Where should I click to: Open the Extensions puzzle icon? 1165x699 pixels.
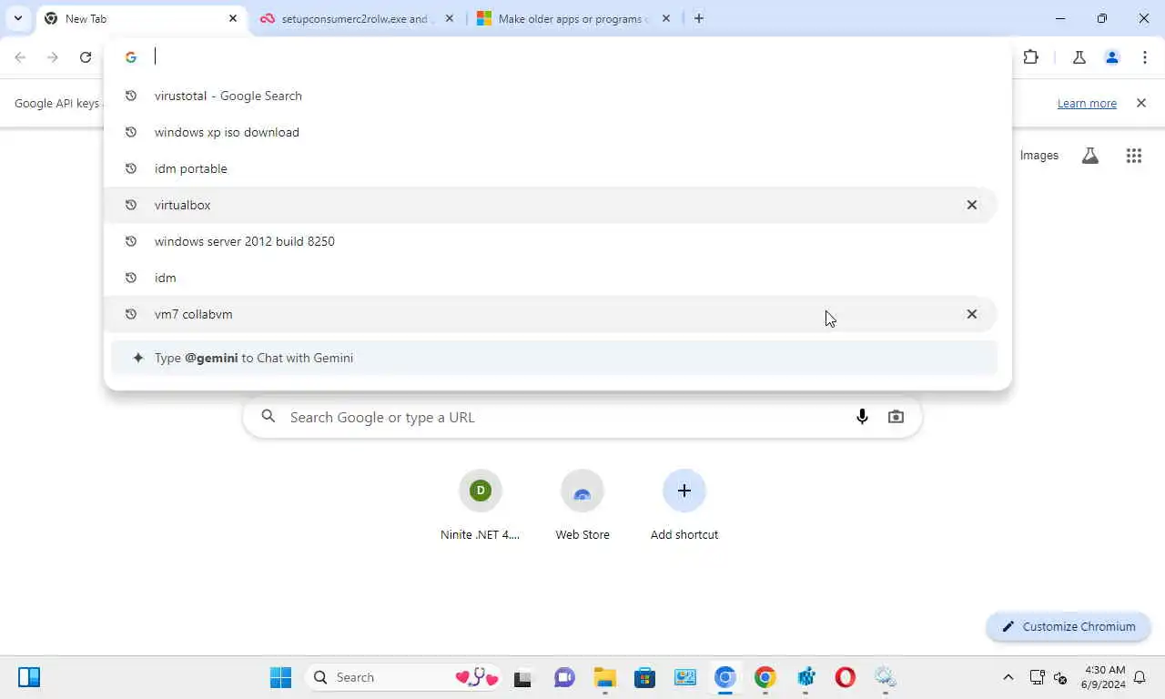(1030, 57)
